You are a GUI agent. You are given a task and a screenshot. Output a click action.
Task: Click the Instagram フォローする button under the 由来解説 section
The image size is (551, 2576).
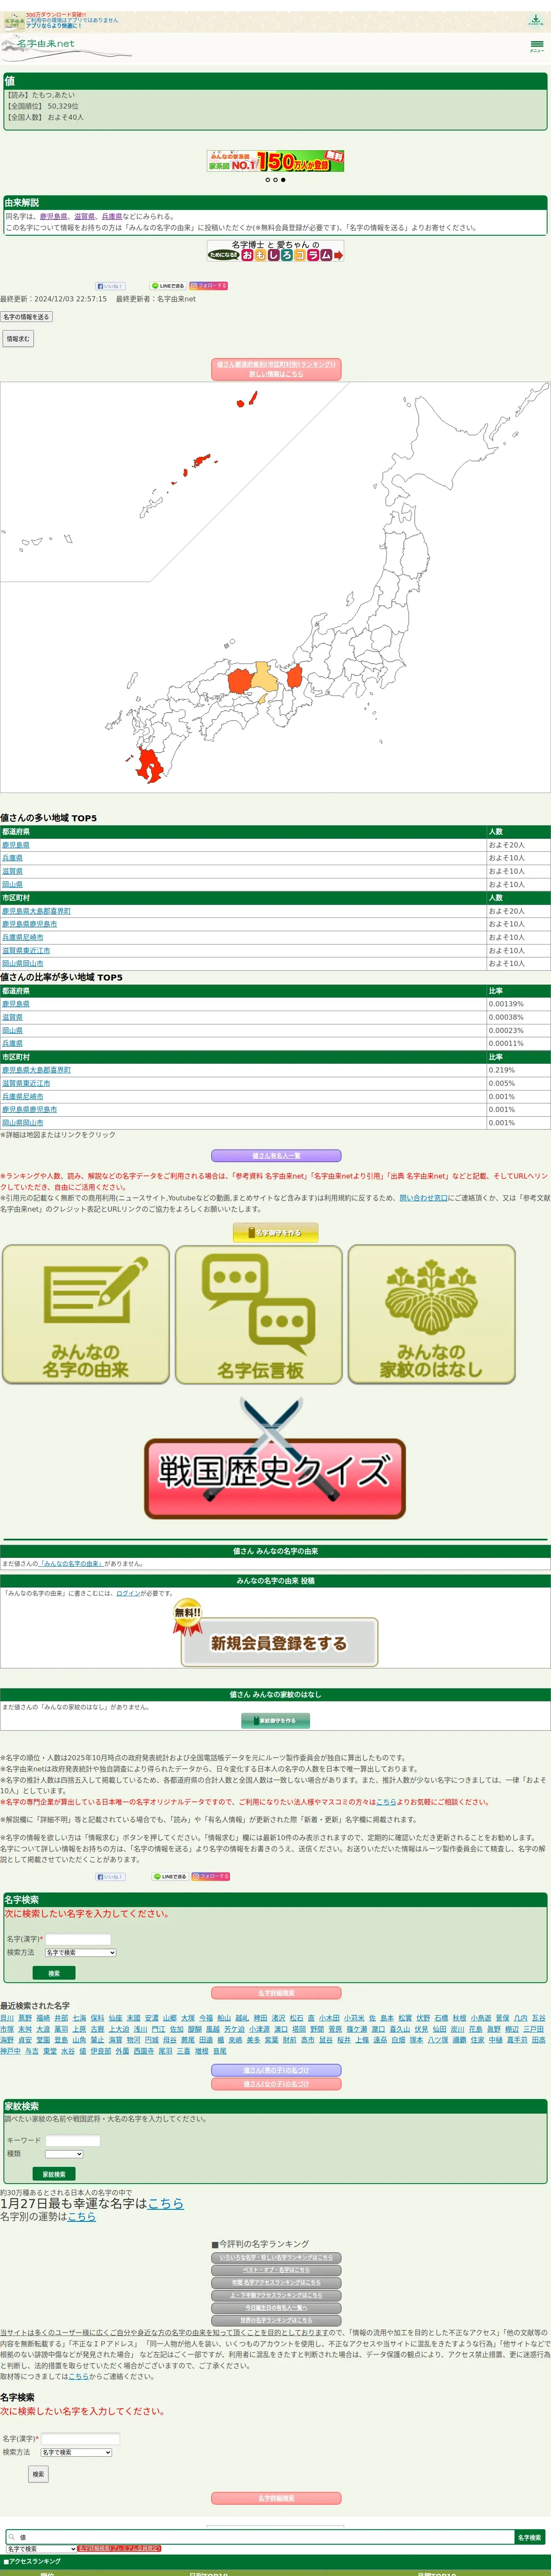click(209, 286)
